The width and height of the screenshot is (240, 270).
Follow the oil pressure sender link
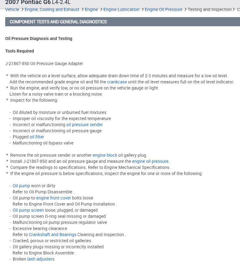(84, 125)
